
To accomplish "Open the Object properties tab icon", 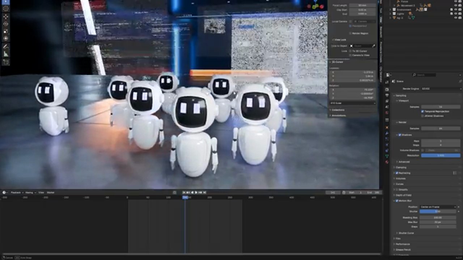I will (x=387, y=127).
